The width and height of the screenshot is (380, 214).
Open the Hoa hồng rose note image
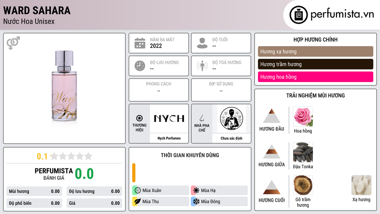click(303, 117)
